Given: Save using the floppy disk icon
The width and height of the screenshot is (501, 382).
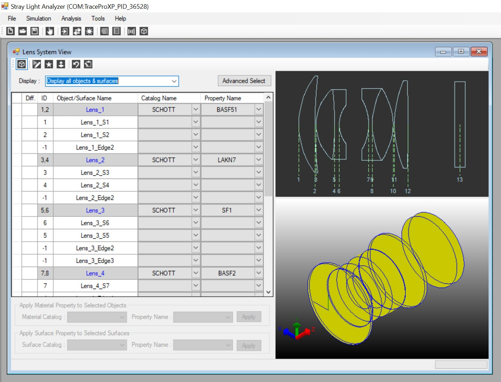Looking at the screenshot, I should (x=35, y=31).
